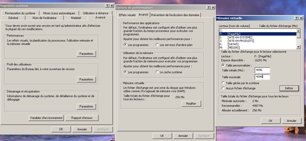Image resolution: width=306 pixels, height=141 pixels.
Task: Select drive I: [W7E-64-SYSTEME]
Action: [258, 37]
